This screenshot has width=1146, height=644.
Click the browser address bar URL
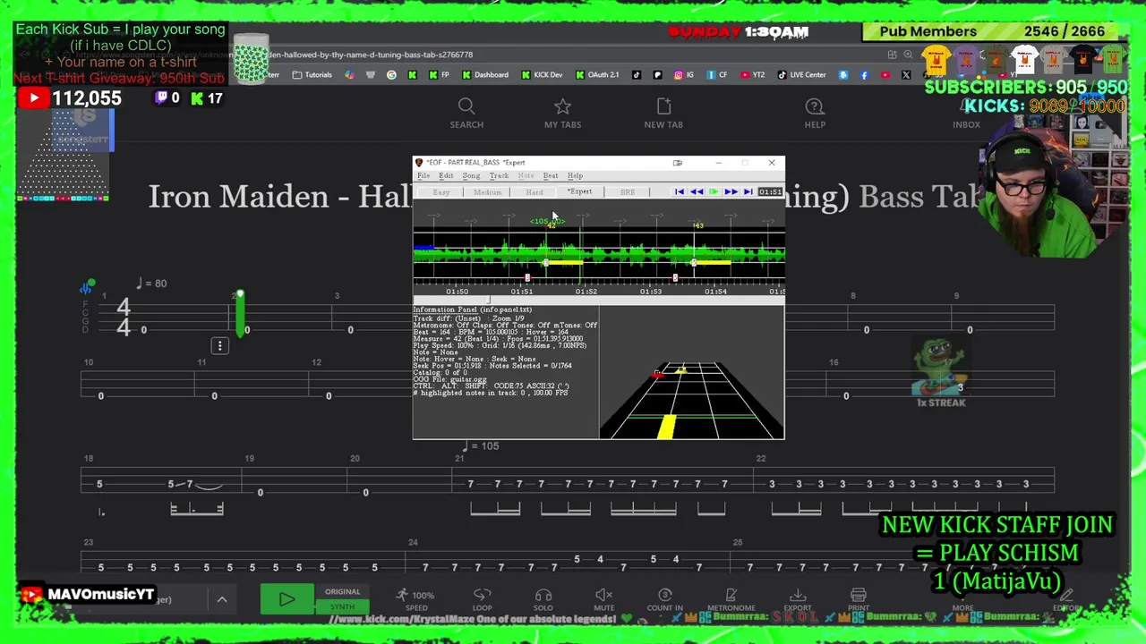pos(371,55)
